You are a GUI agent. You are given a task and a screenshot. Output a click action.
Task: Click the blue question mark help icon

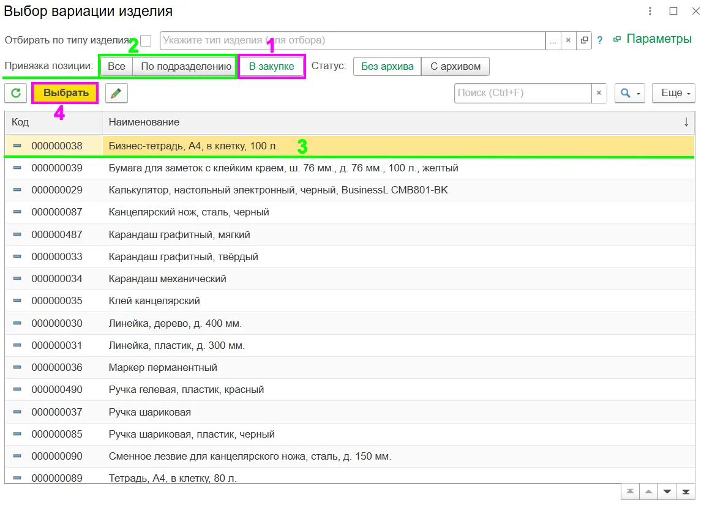(x=600, y=40)
